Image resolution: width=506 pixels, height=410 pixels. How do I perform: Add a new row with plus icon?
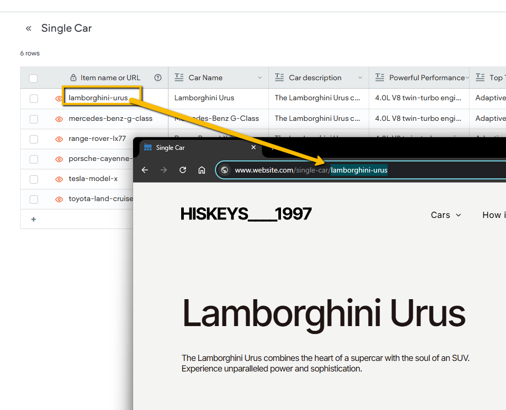[34, 219]
